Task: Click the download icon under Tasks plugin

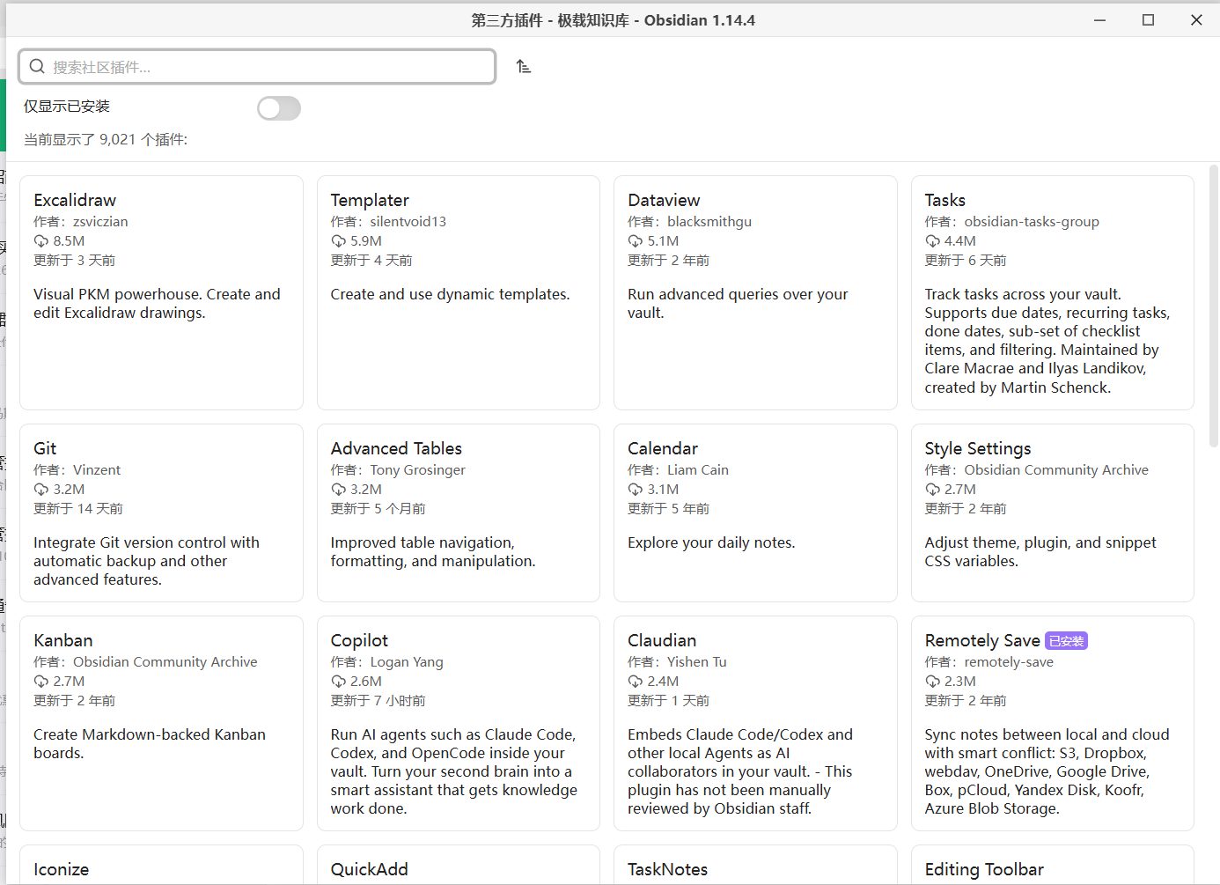Action: pyautogui.click(x=933, y=241)
